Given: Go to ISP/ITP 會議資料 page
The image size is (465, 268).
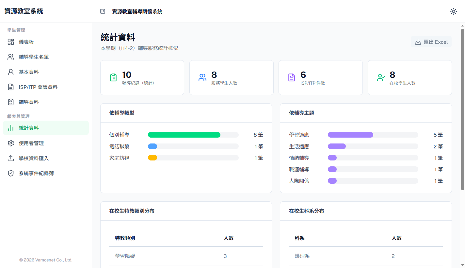Looking at the screenshot, I should pos(46,87).
